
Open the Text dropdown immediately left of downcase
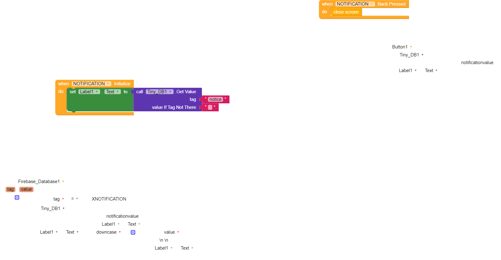point(72,232)
